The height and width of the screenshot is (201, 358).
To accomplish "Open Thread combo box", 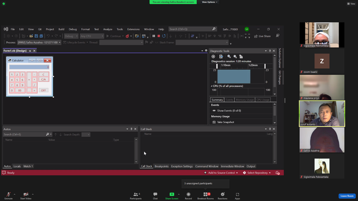I will pyautogui.click(x=121, y=42).
